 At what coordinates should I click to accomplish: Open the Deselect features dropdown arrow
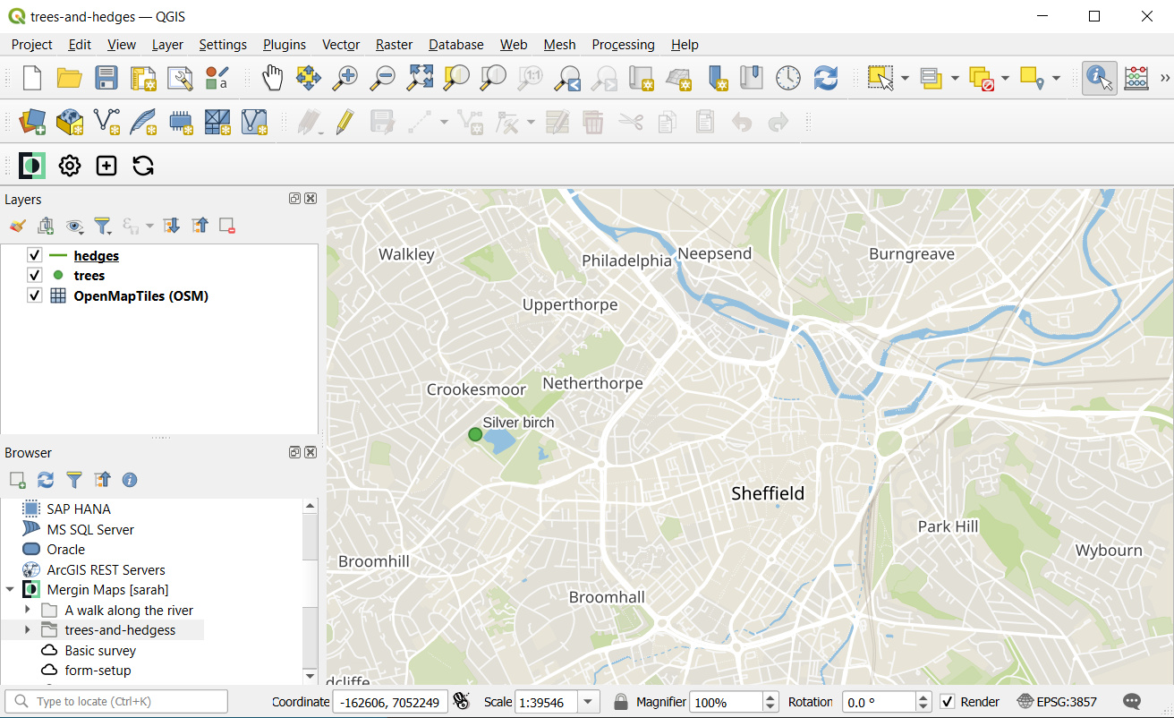(x=1006, y=79)
